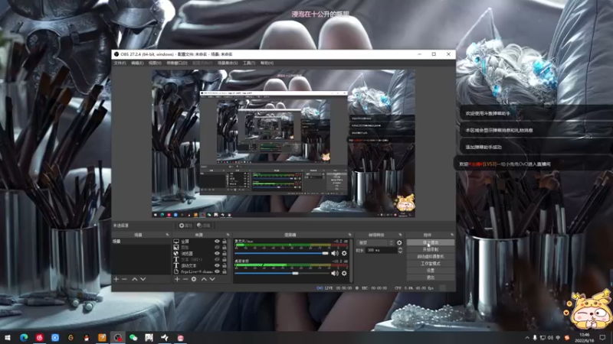
Task: Lock the 浏览器 source
Action: pos(225,254)
